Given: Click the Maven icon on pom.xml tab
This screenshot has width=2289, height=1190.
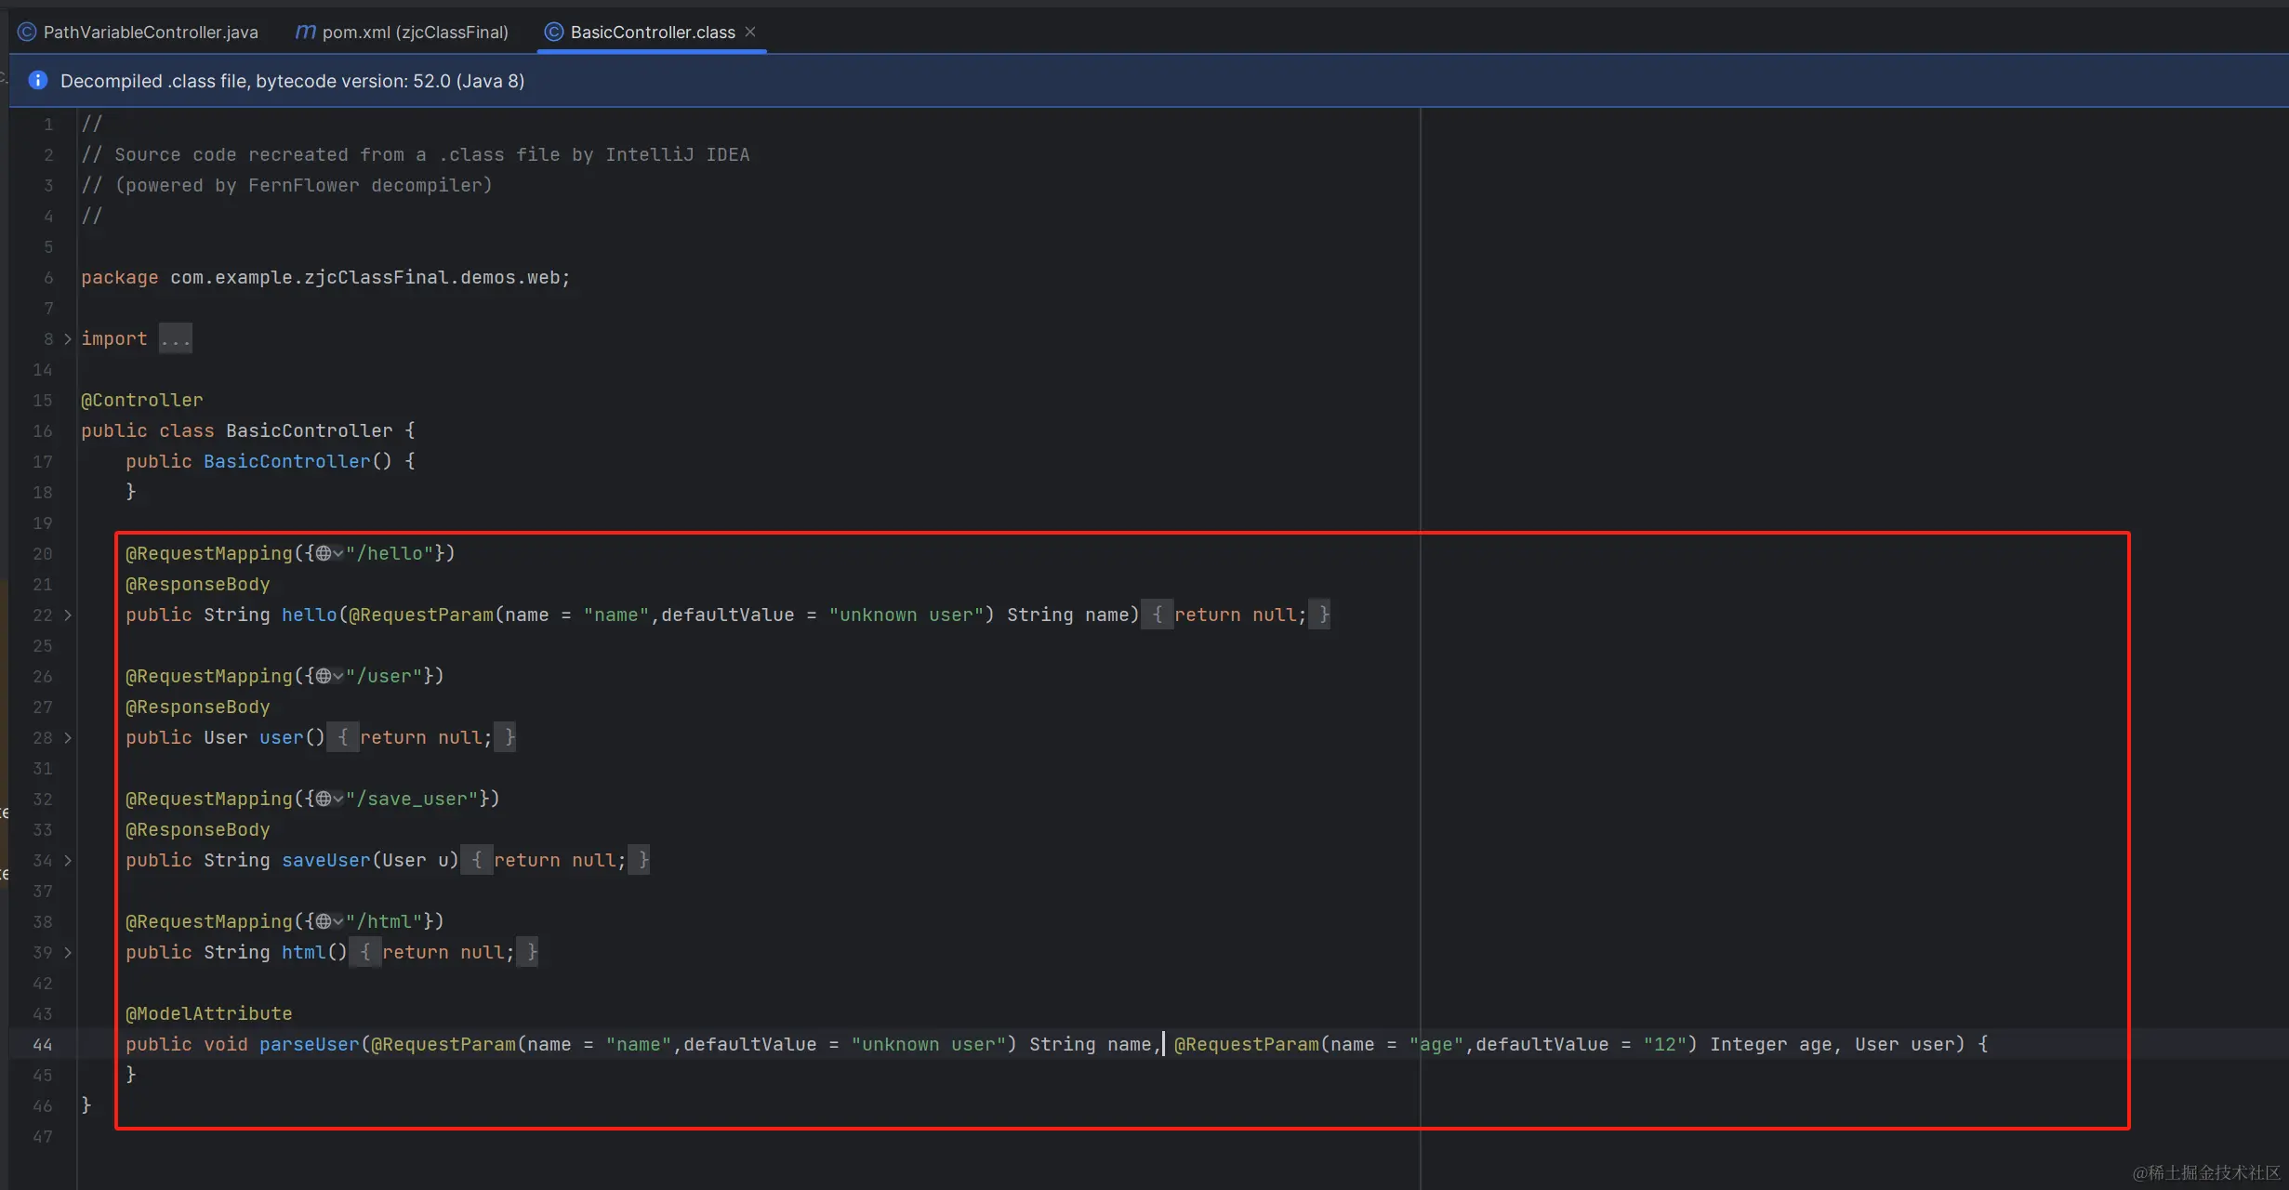Looking at the screenshot, I should pos(305,32).
